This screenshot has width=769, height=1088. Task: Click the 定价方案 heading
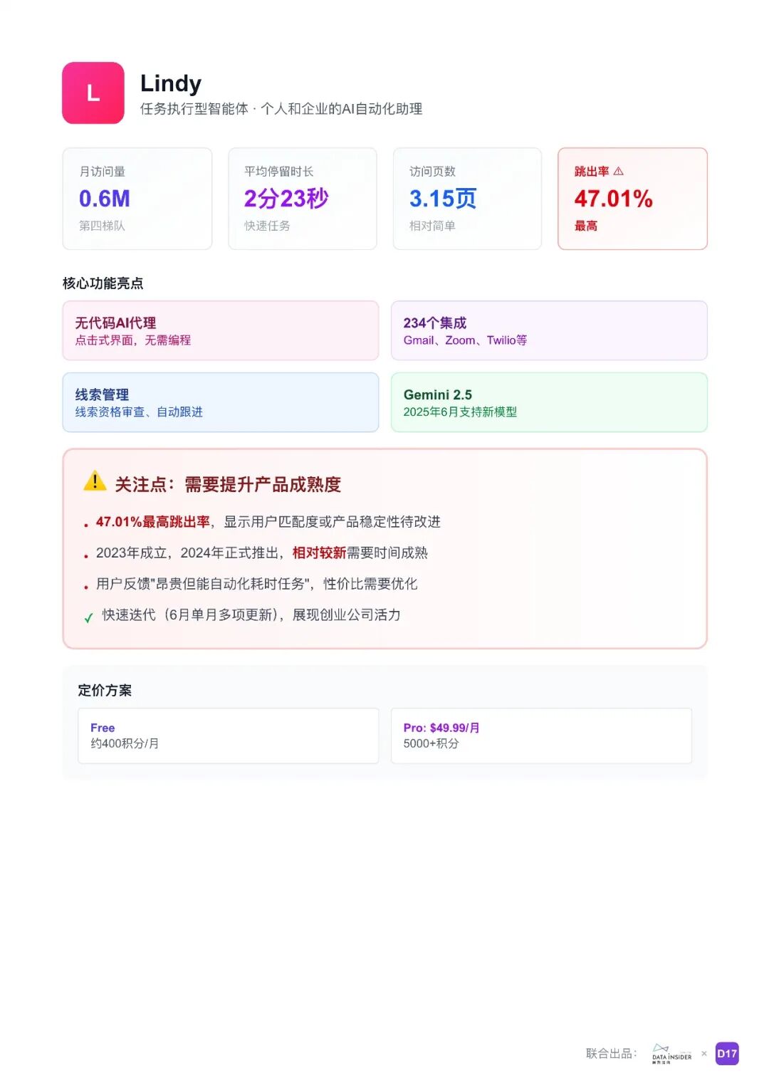pyautogui.click(x=105, y=690)
